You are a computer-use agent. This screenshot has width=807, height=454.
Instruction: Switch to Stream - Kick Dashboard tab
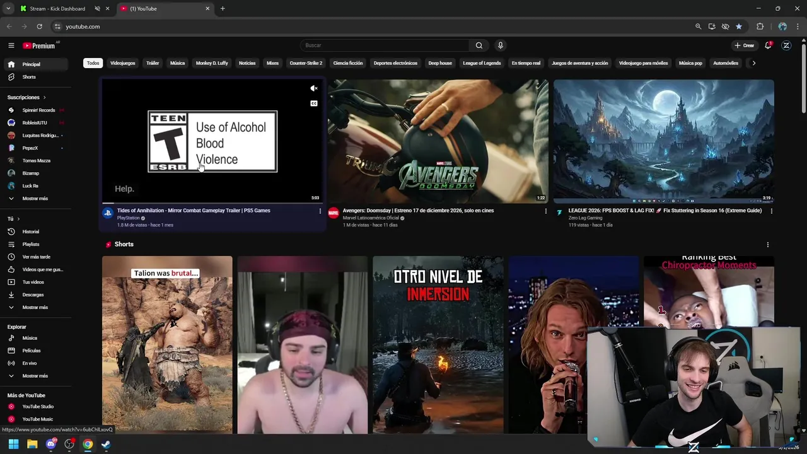(x=57, y=9)
